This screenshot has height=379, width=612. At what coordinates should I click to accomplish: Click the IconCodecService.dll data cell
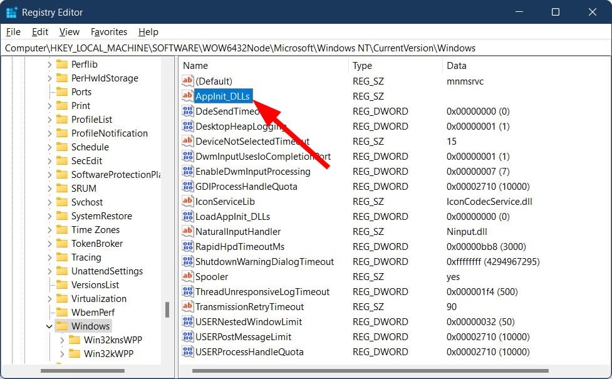click(x=489, y=202)
